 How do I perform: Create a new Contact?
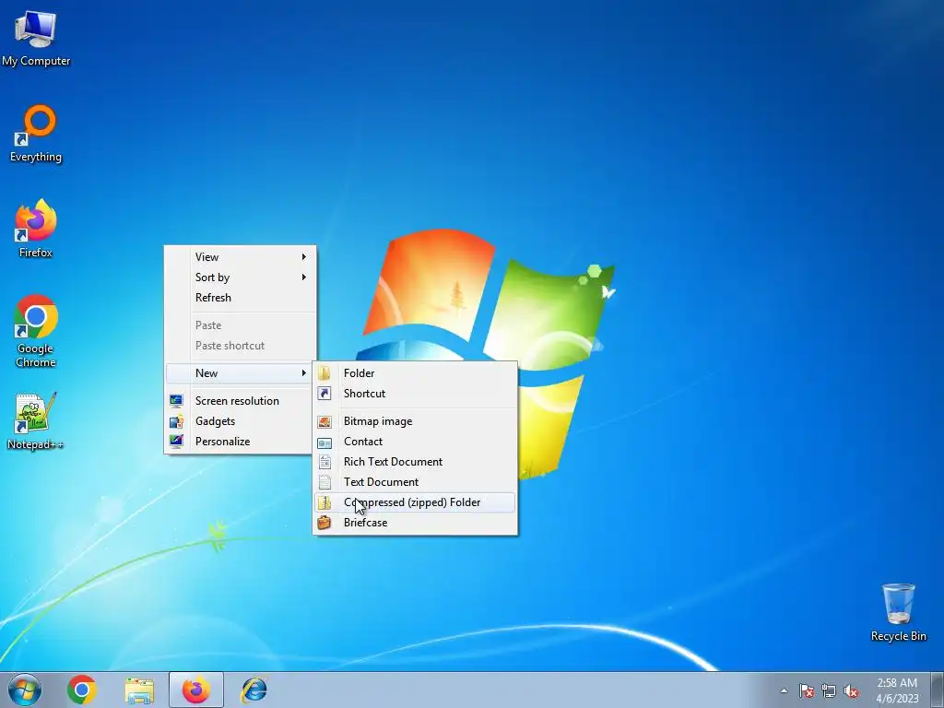[415, 442]
